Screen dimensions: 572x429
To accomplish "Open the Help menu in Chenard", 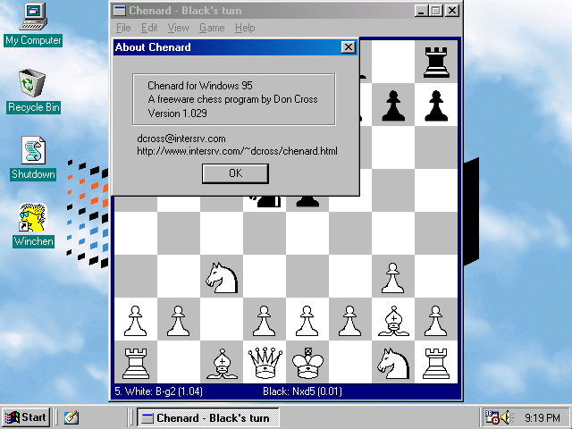I will click(245, 28).
